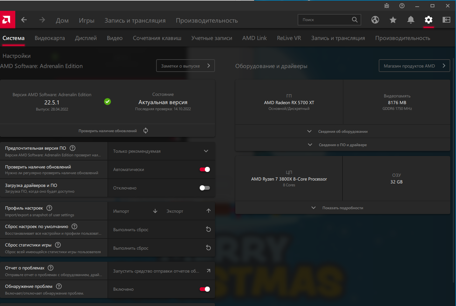
Task: Toggle sidebar panel icon
Action: coord(446,20)
